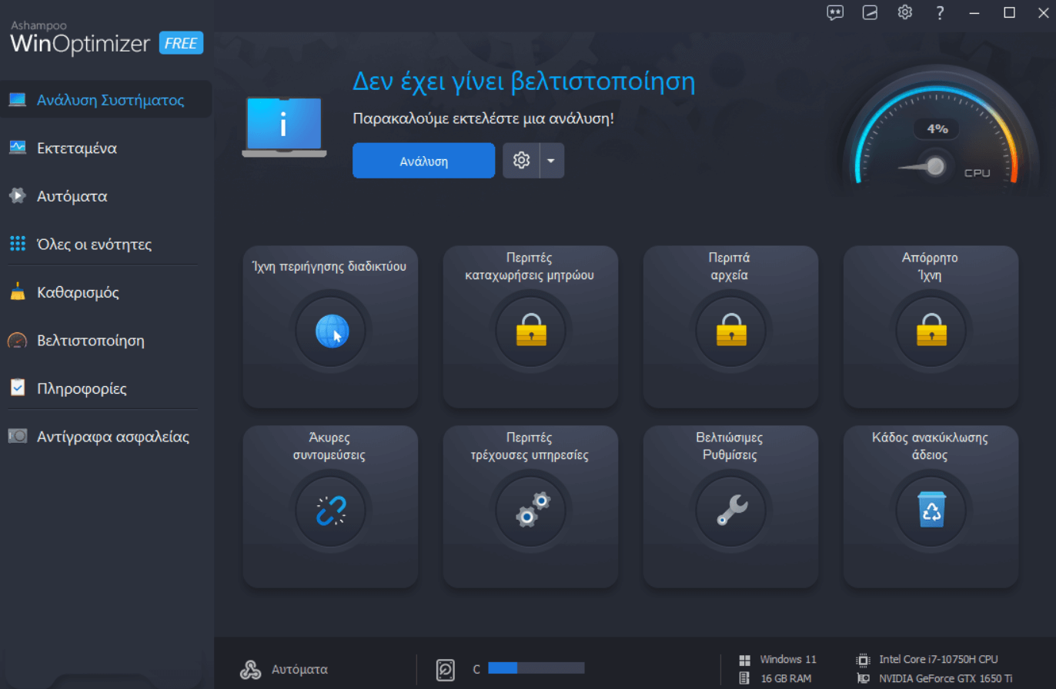This screenshot has height=689, width=1056.
Task: Select Ανάλυση Συστήματος in the sidebar
Action: (x=106, y=100)
